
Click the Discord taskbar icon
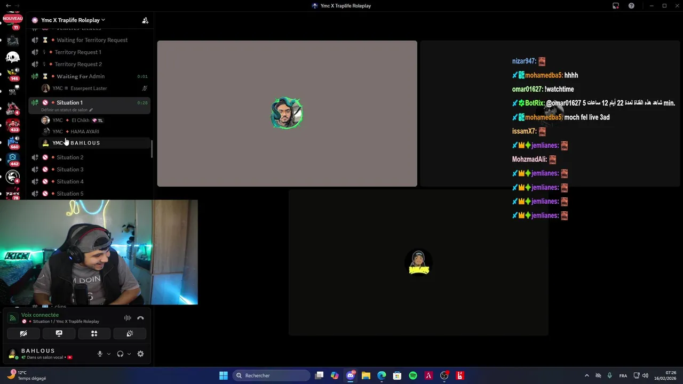coord(351,375)
